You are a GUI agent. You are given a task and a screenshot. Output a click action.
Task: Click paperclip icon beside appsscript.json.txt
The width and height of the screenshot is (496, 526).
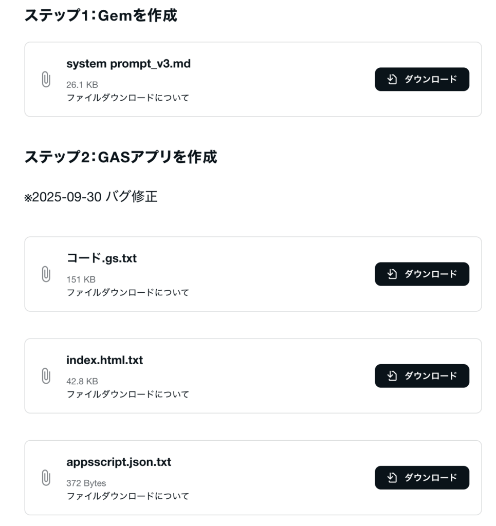[46, 478]
